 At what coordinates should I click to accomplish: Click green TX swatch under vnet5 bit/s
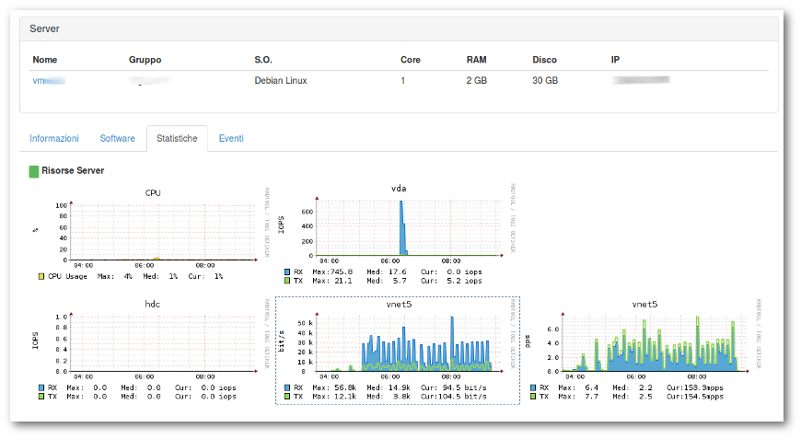[x=287, y=397]
